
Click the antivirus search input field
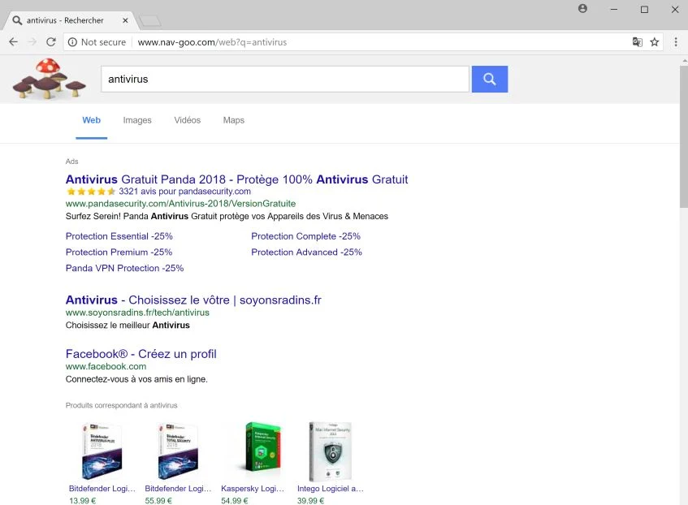click(285, 79)
